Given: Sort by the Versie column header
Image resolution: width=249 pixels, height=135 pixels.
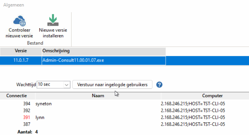Looking at the screenshot, I should click(21, 51).
